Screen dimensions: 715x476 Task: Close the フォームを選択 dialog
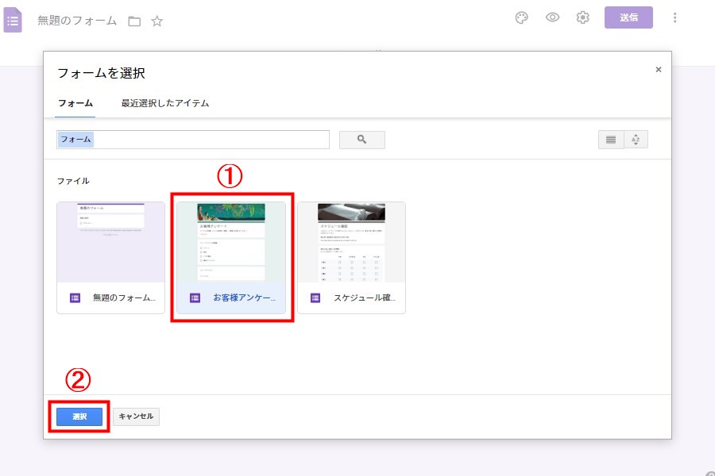[658, 70]
